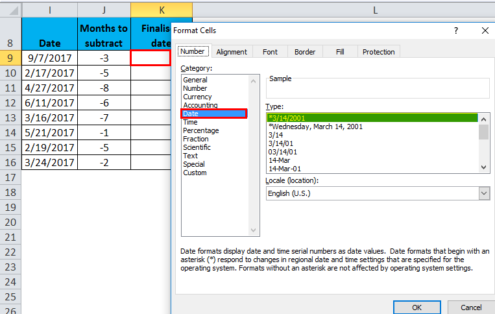Select Text category
Screen dimensions: 495x314
click(190, 156)
